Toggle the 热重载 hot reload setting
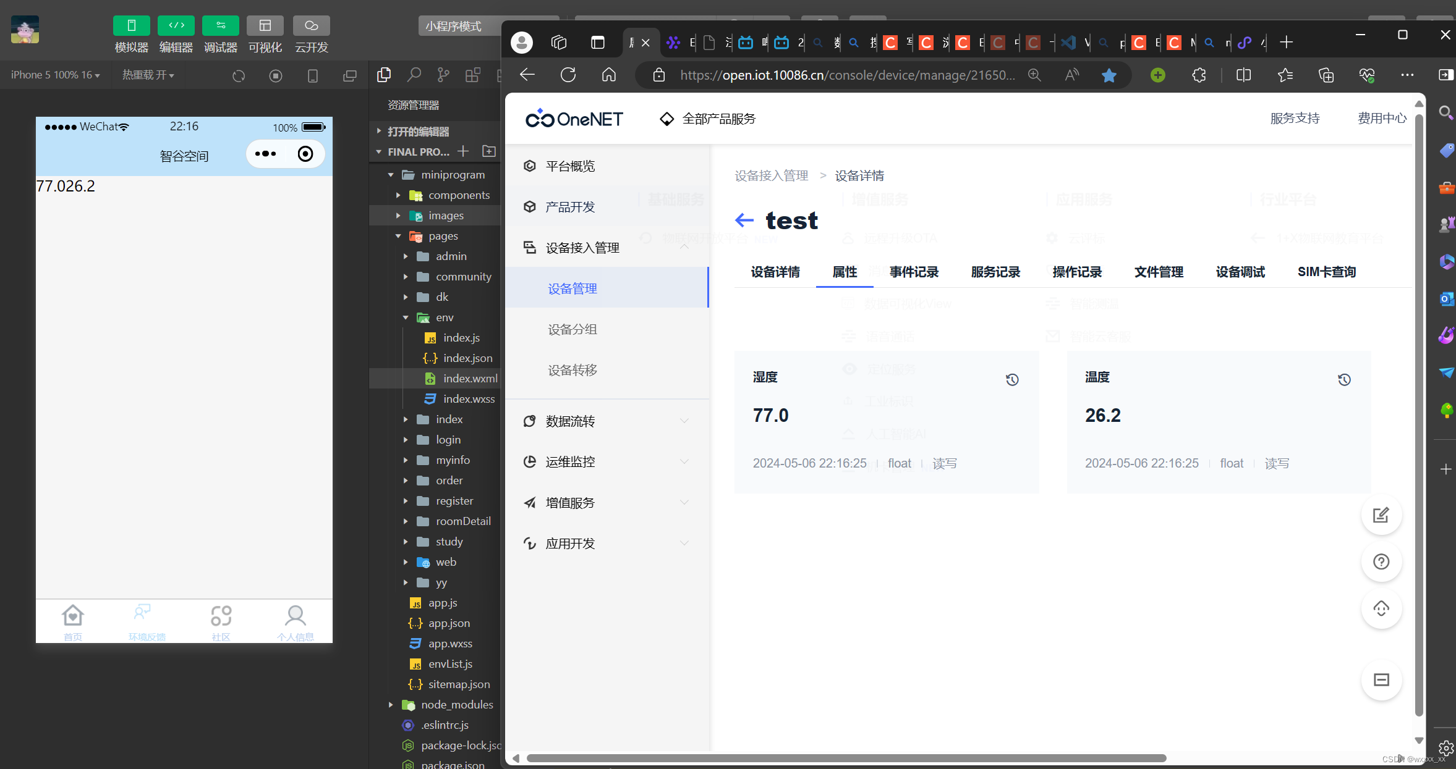The image size is (1456, 769). coord(148,75)
